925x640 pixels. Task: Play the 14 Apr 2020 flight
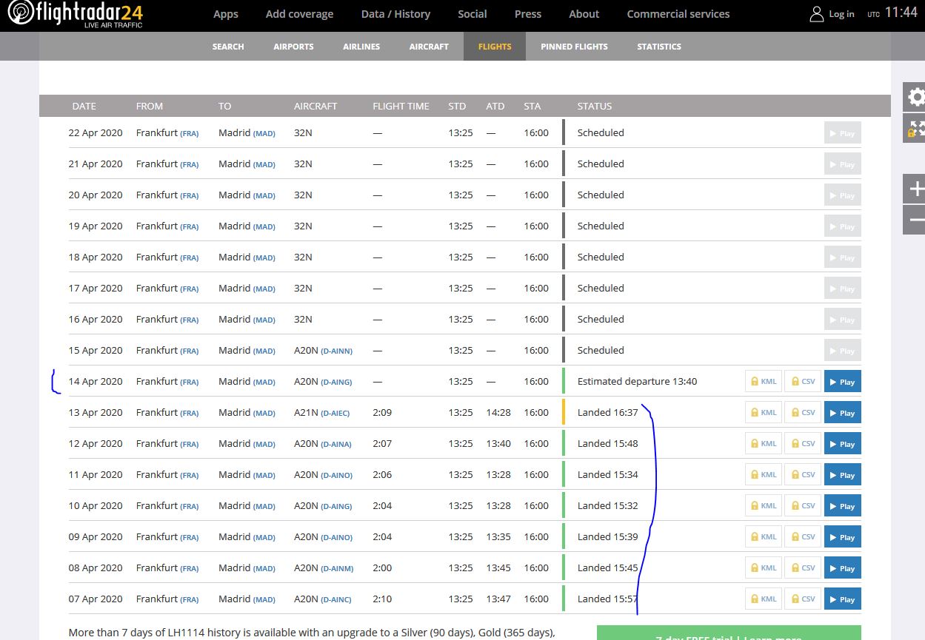(843, 382)
